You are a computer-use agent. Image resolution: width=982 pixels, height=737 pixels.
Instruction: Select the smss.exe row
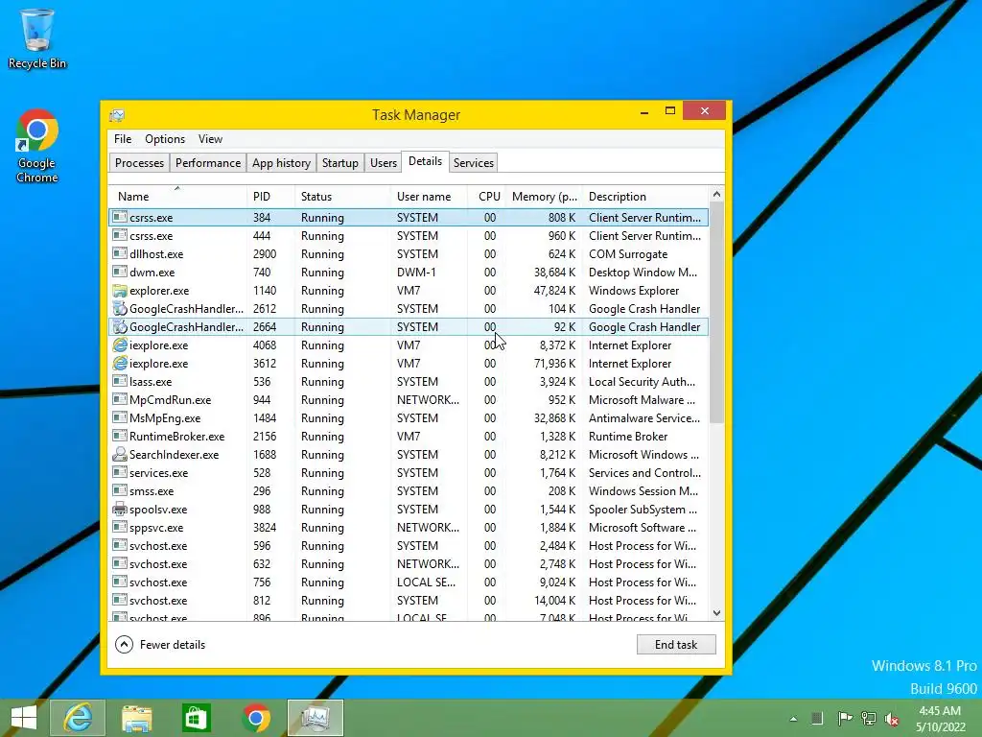[x=409, y=490]
